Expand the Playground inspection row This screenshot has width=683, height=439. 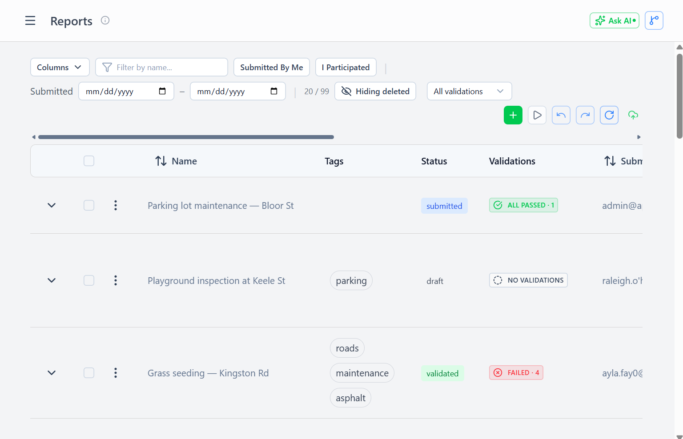tap(52, 280)
